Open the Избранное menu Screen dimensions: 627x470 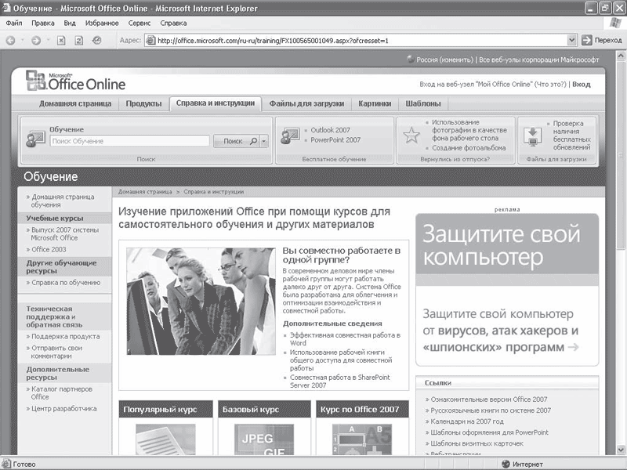(102, 23)
